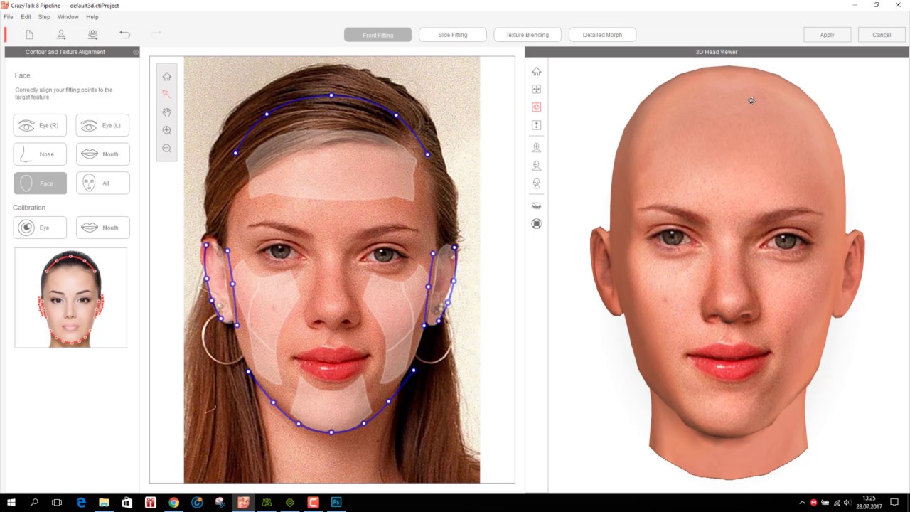910x512 pixels.
Task: Click the Eye calibration button
Action: tap(40, 228)
